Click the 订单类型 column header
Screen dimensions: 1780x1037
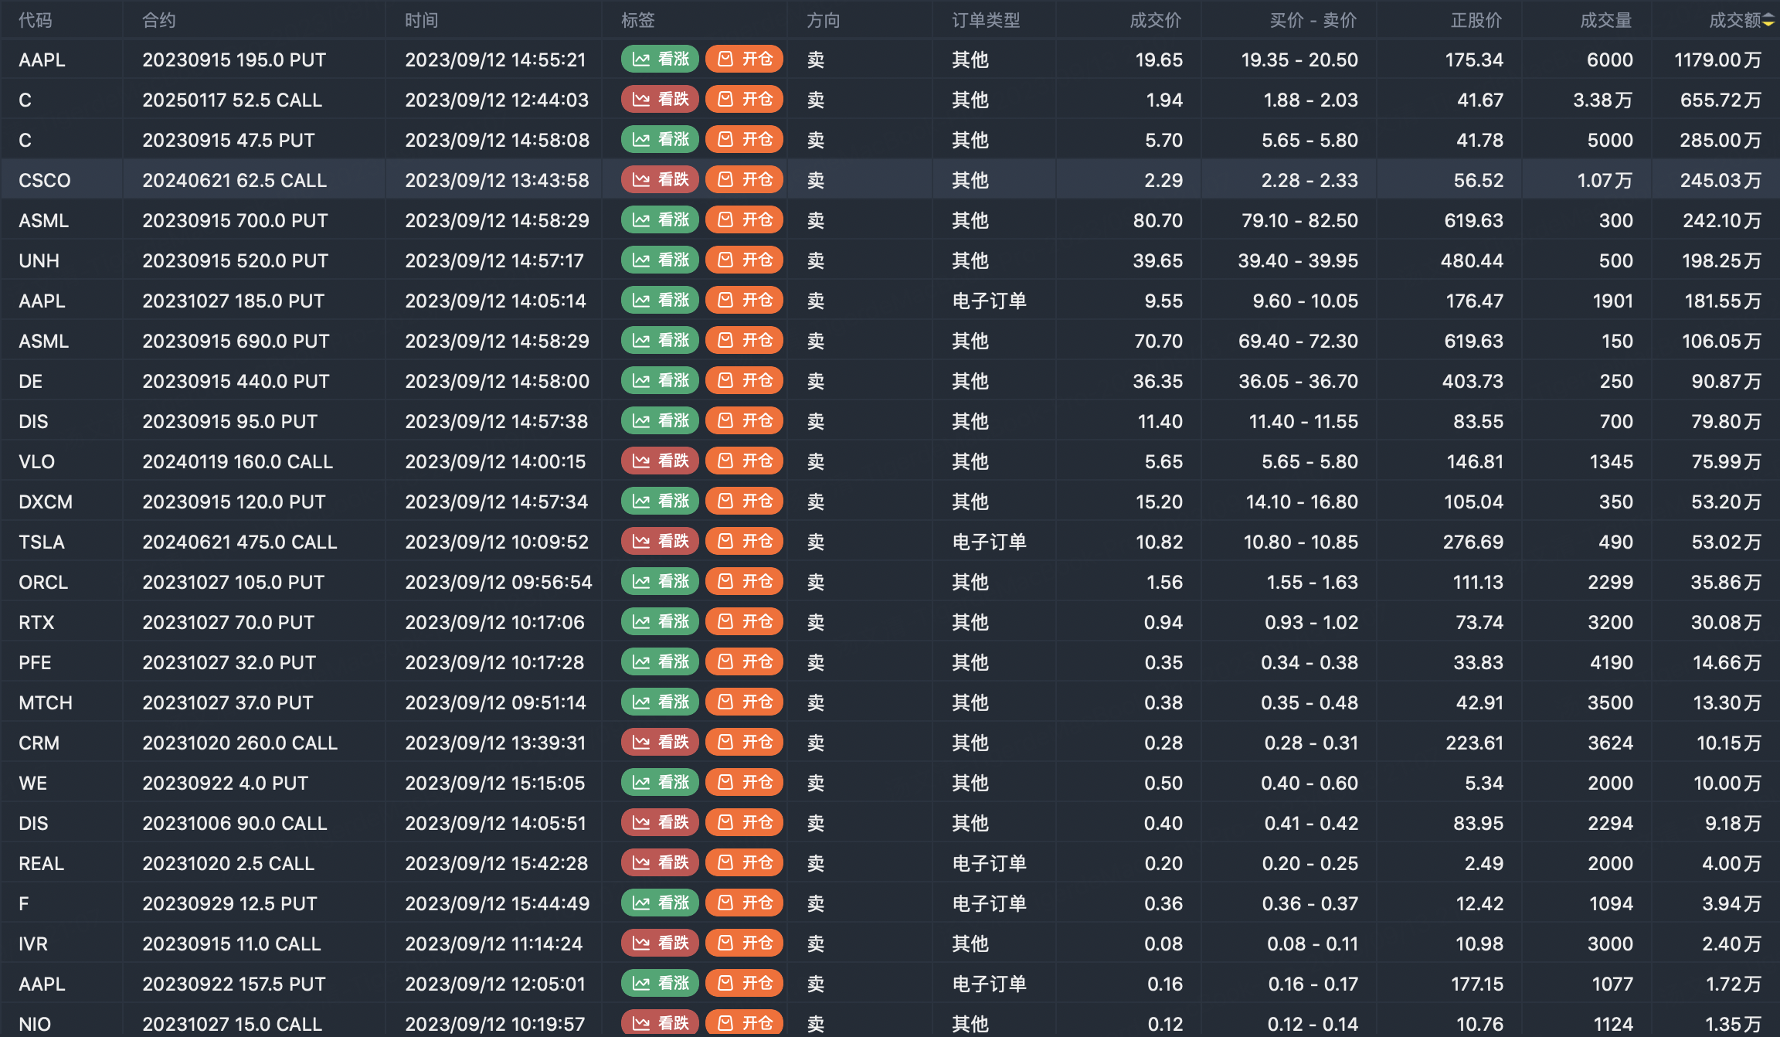[986, 21]
